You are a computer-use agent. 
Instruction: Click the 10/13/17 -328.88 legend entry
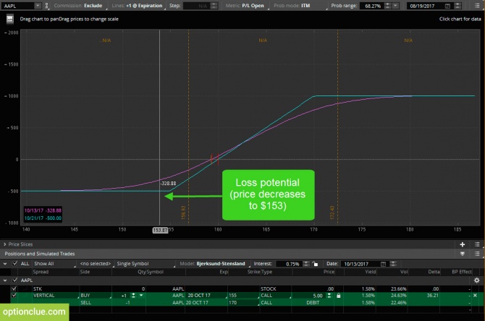click(43, 210)
